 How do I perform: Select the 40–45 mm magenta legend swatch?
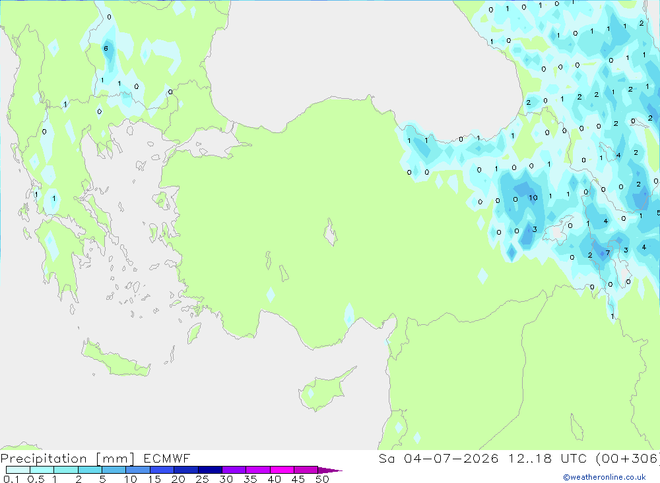[x=282, y=470]
